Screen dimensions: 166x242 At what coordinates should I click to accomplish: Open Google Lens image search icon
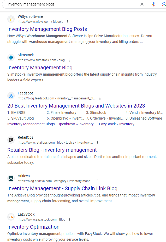[x=164, y=4]
